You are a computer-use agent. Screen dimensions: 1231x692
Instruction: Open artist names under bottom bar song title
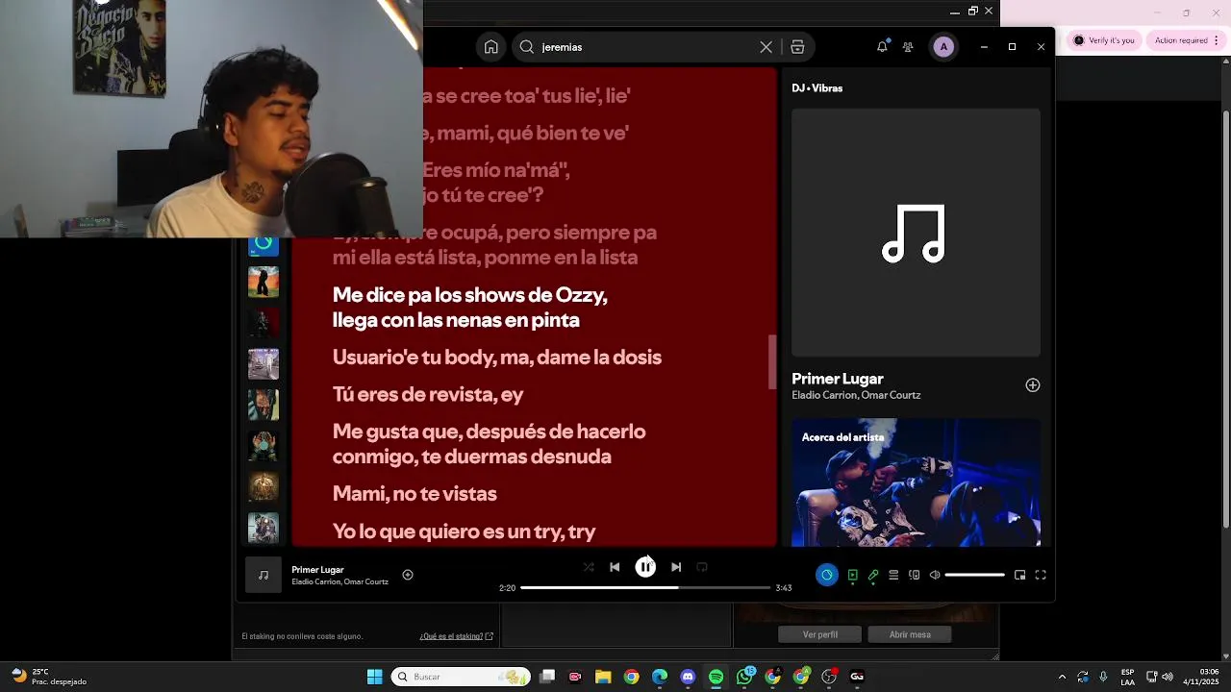(339, 581)
